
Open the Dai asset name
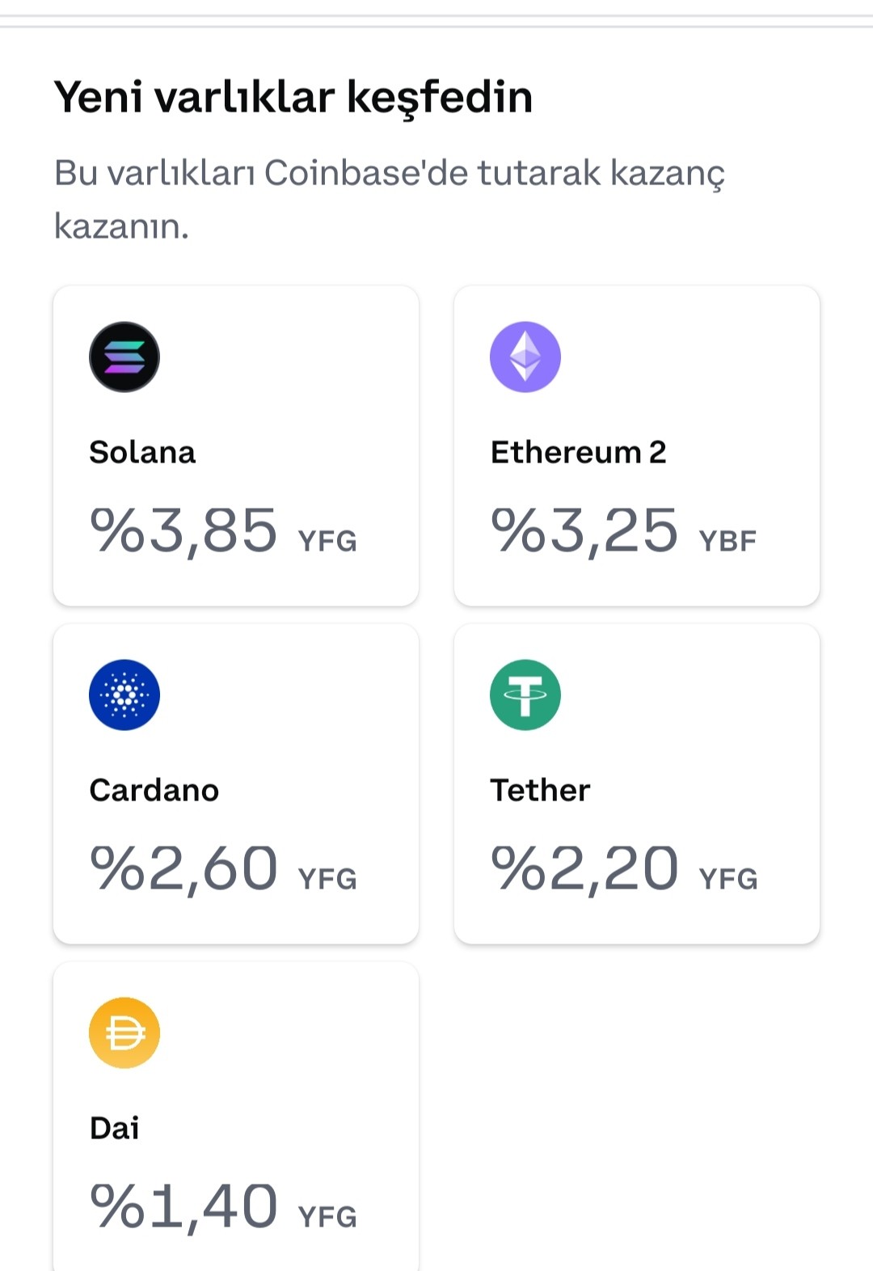click(115, 1128)
